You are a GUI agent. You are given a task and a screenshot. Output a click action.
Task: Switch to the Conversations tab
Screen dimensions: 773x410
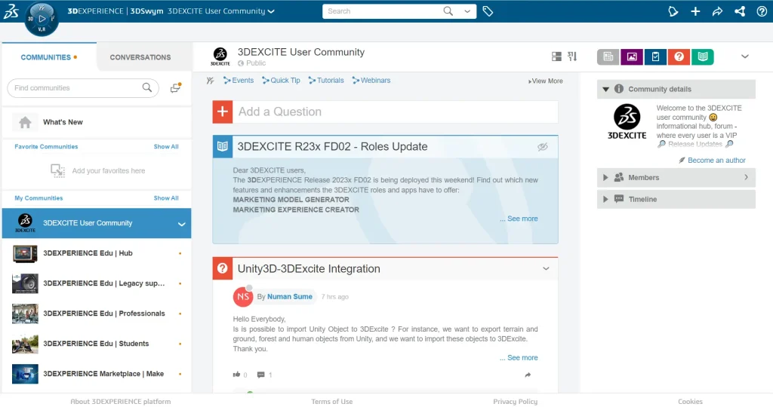pos(140,57)
